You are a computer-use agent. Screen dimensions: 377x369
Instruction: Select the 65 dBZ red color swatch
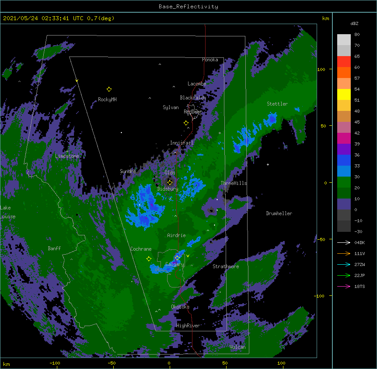tap(344, 61)
